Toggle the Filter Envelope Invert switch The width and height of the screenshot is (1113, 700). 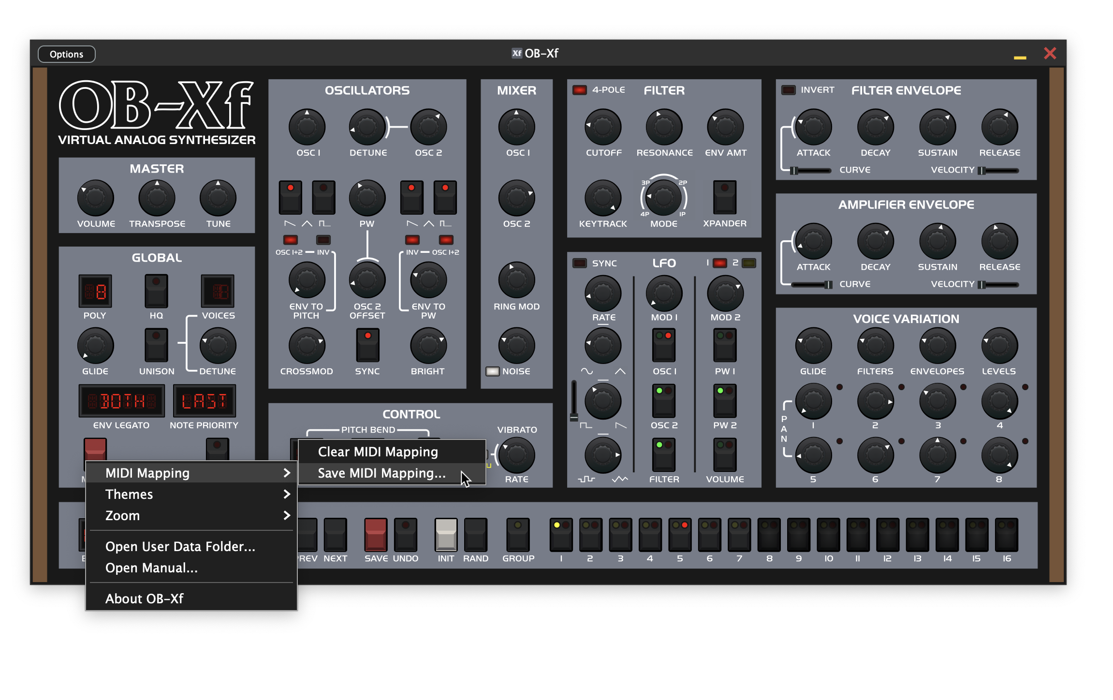tap(788, 90)
